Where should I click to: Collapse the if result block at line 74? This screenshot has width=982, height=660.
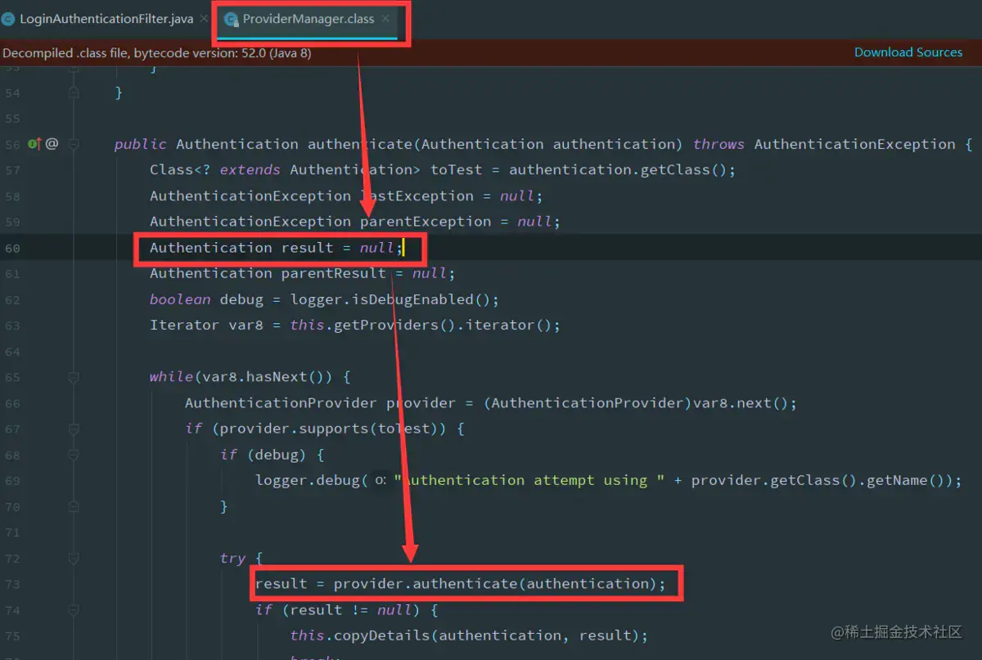(x=74, y=610)
